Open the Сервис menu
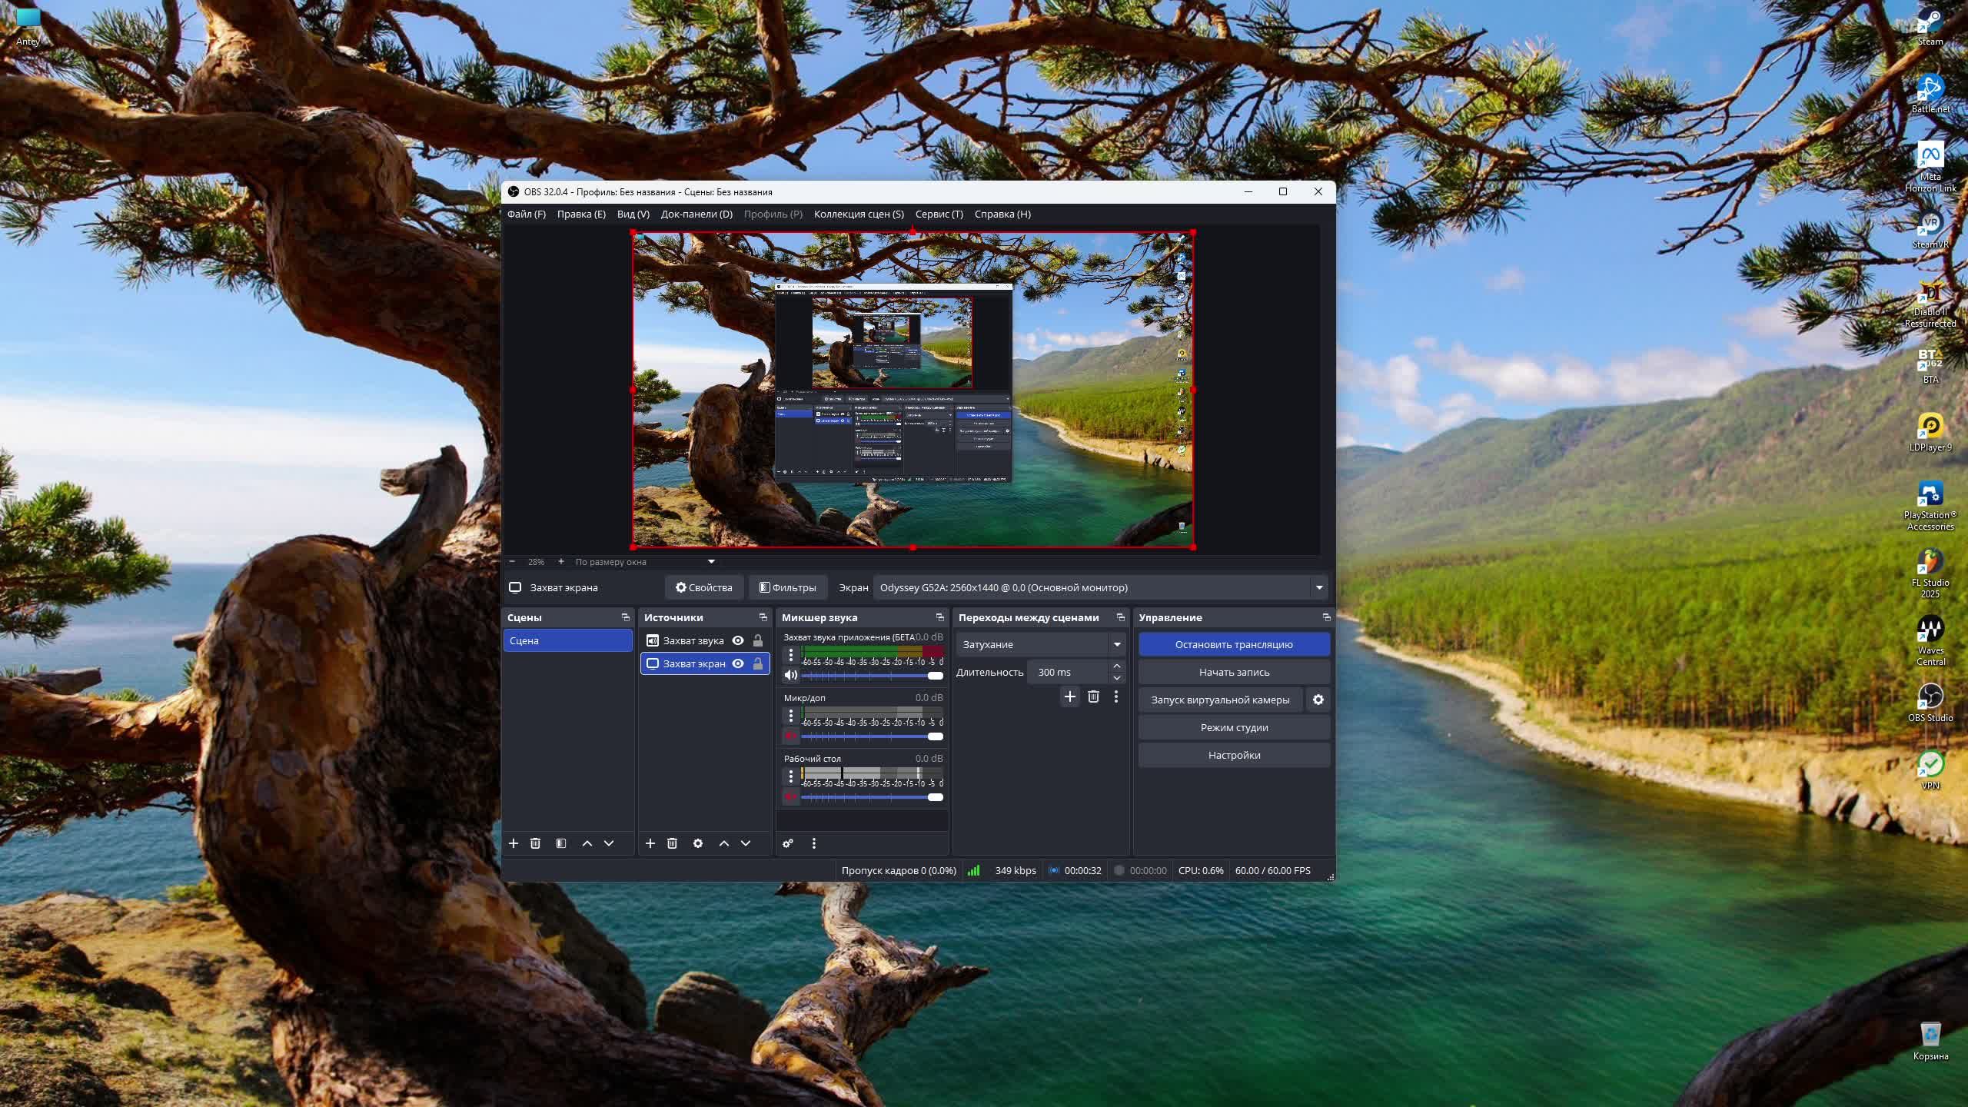This screenshot has width=1968, height=1107. pos(939,214)
